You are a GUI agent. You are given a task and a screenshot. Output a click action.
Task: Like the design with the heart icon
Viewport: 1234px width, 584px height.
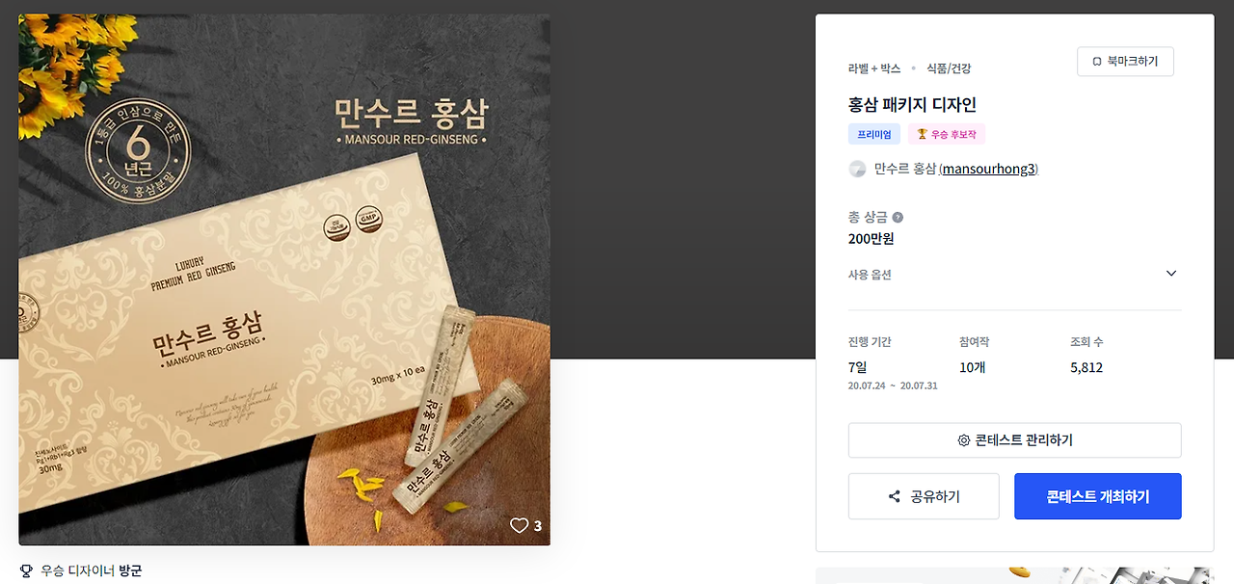pyautogui.click(x=519, y=525)
